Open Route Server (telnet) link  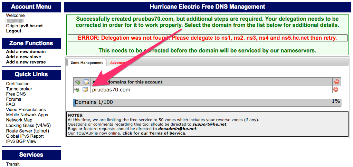pos(28,131)
